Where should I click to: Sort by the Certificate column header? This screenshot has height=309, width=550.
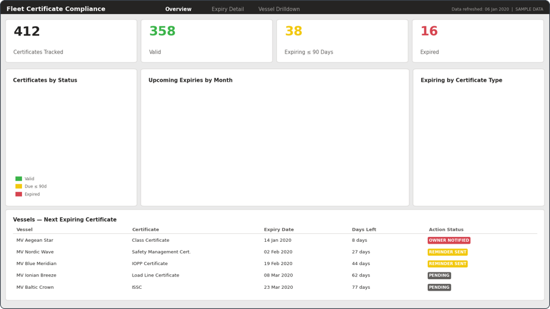pos(145,230)
